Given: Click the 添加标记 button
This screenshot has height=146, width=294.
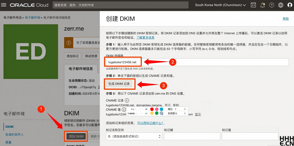Looking at the screenshot, I should (x=73, y=56).
